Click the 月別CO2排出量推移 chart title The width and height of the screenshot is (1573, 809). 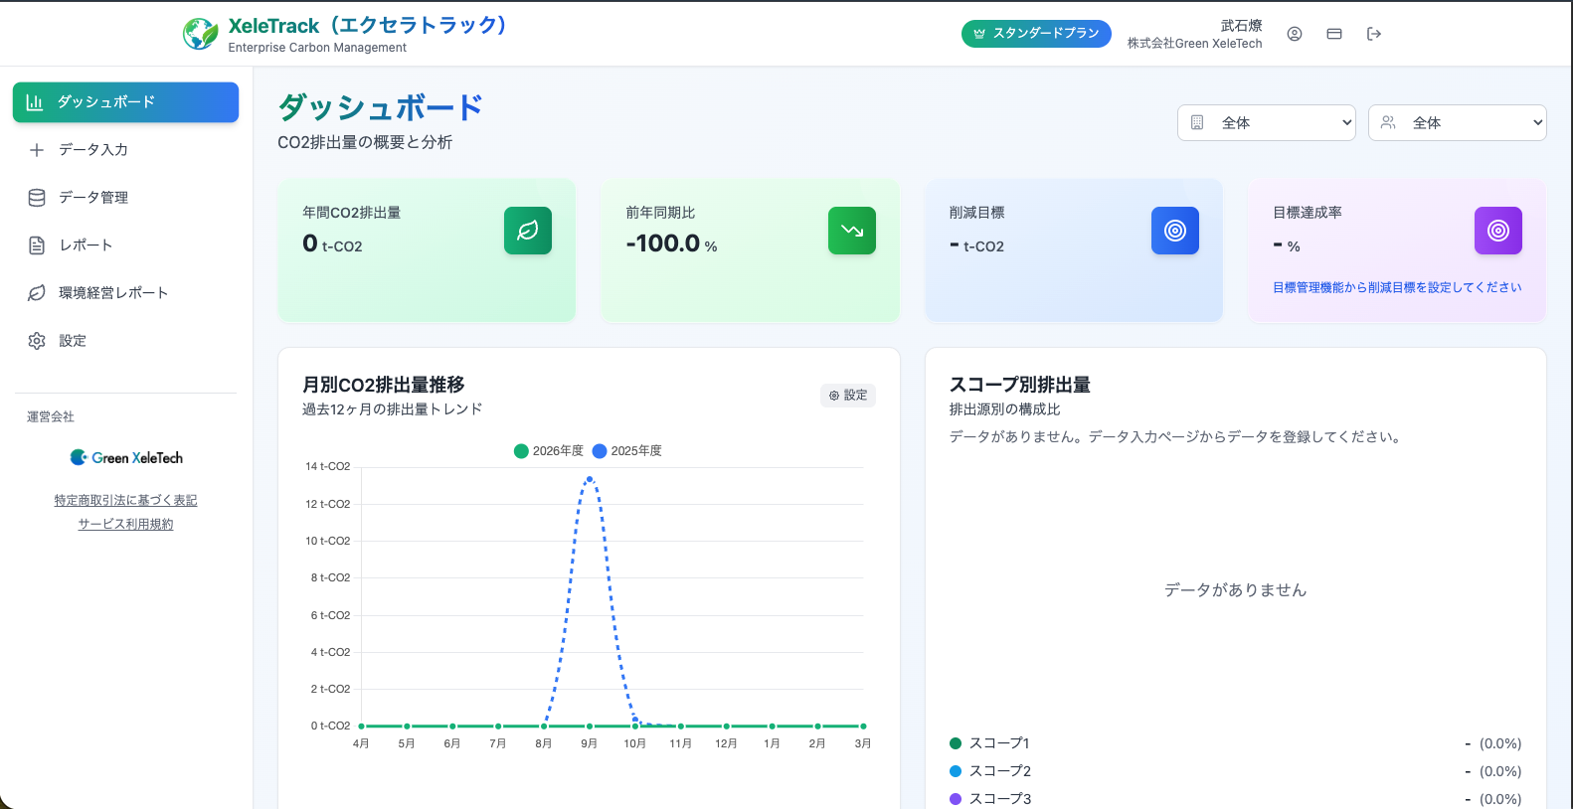point(384,385)
